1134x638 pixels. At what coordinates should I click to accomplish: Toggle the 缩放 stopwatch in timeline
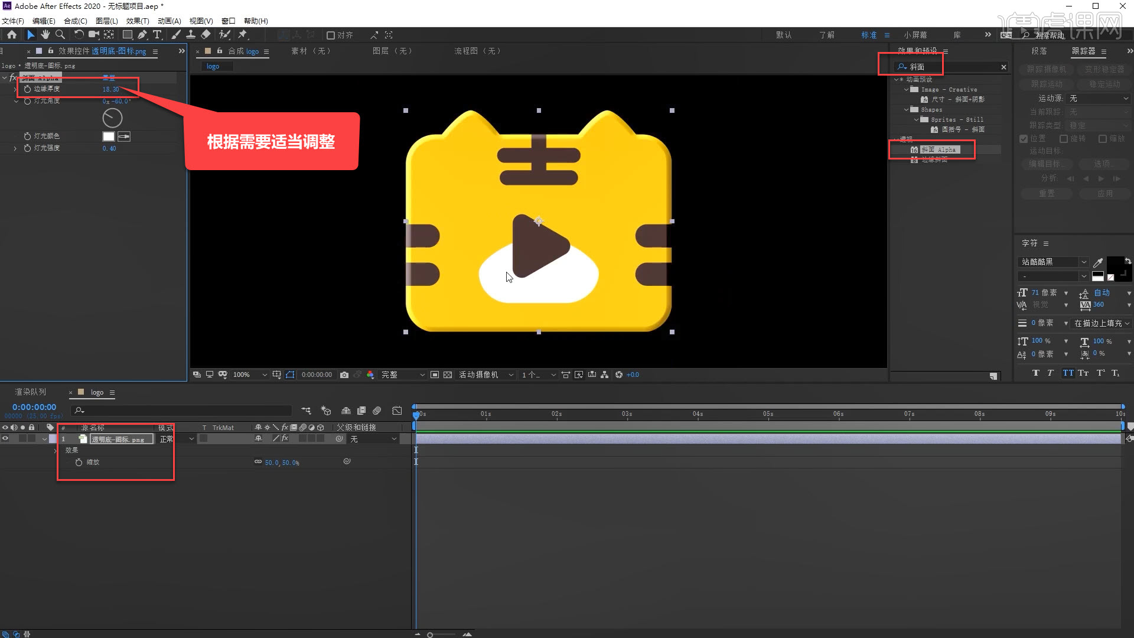79,463
